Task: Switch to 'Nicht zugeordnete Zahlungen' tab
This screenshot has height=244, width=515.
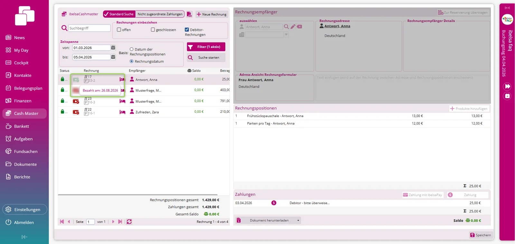Action: (x=160, y=14)
